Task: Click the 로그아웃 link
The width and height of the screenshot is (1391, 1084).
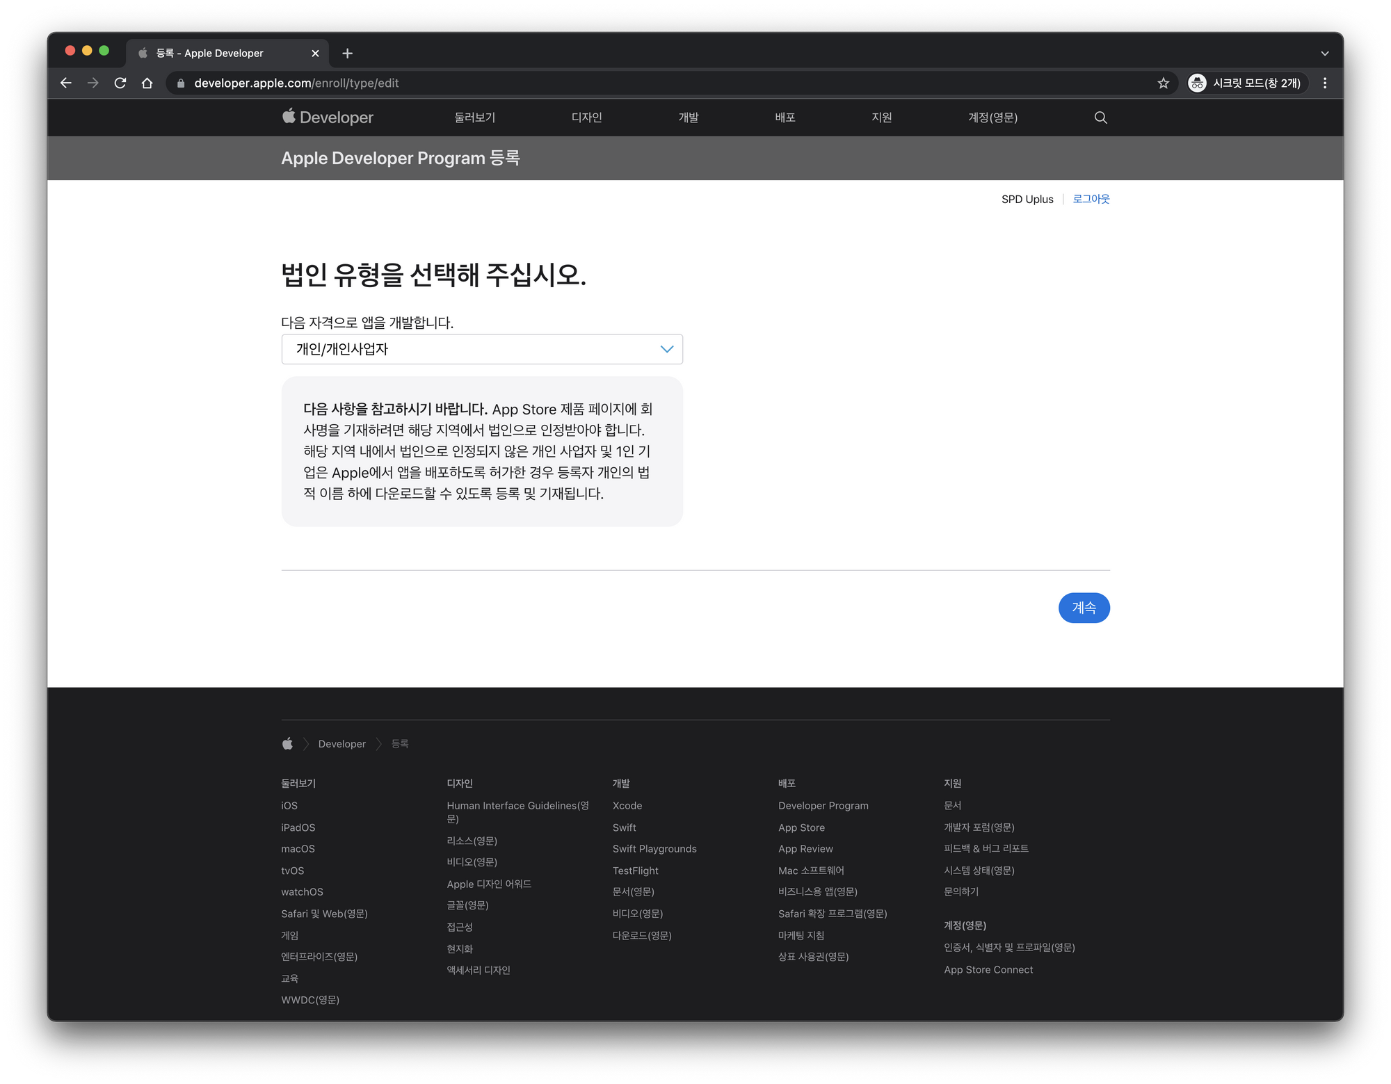Action: coord(1091,199)
